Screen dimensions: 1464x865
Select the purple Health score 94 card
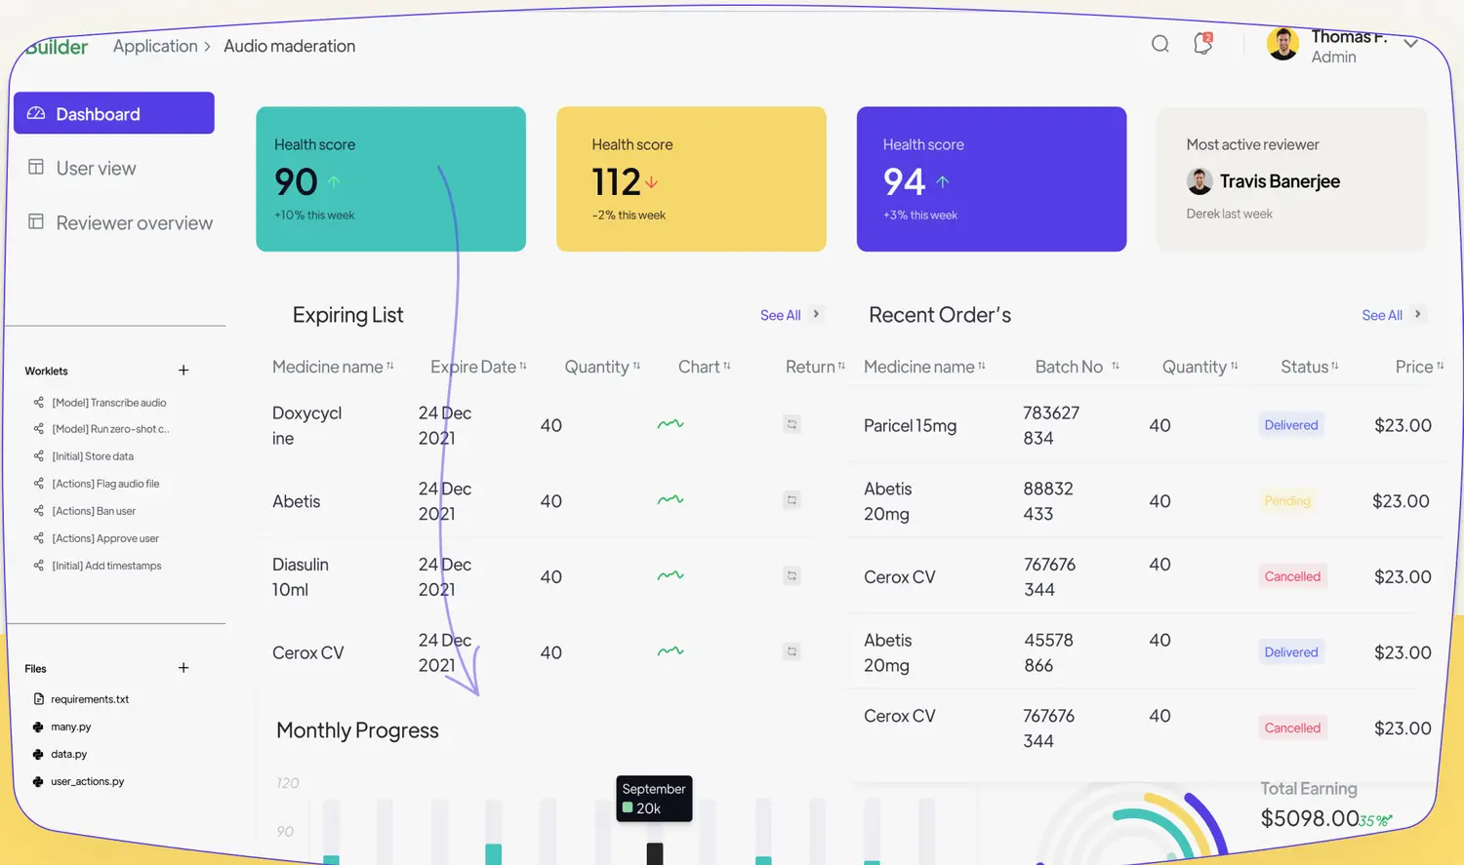pos(991,179)
